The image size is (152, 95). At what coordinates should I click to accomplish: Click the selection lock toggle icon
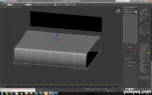(86, 89)
